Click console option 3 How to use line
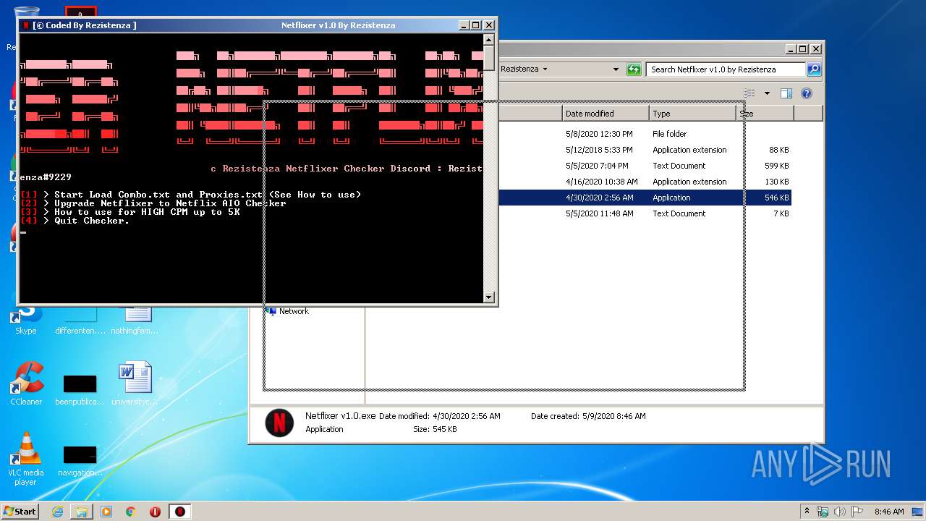Image resolution: width=926 pixels, height=521 pixels. click(130, 212)
